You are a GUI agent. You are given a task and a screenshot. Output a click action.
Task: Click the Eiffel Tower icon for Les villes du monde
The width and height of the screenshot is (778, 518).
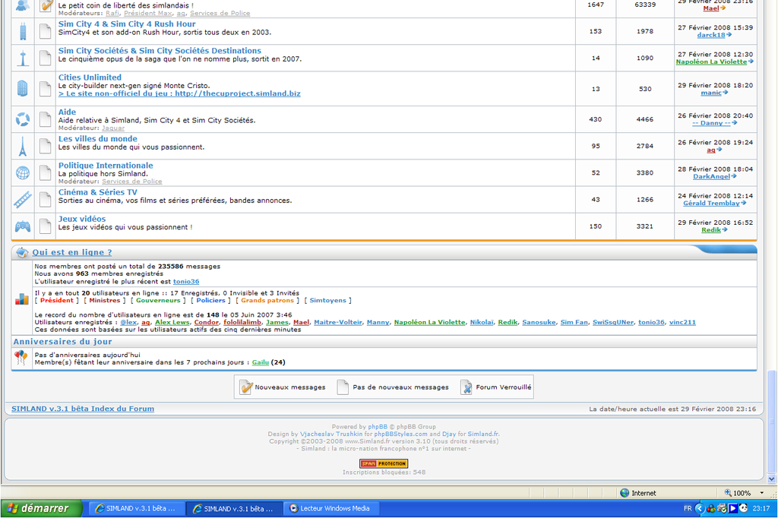pyautogui.click(x=23, y=146)
